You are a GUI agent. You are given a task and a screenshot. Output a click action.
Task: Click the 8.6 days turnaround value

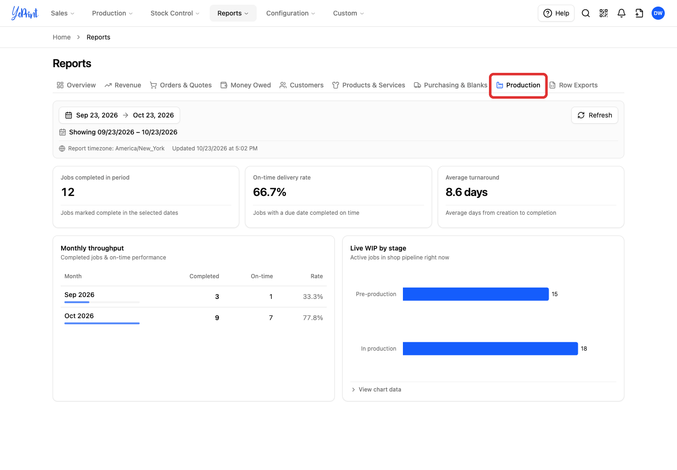click(x=466, y=192)
